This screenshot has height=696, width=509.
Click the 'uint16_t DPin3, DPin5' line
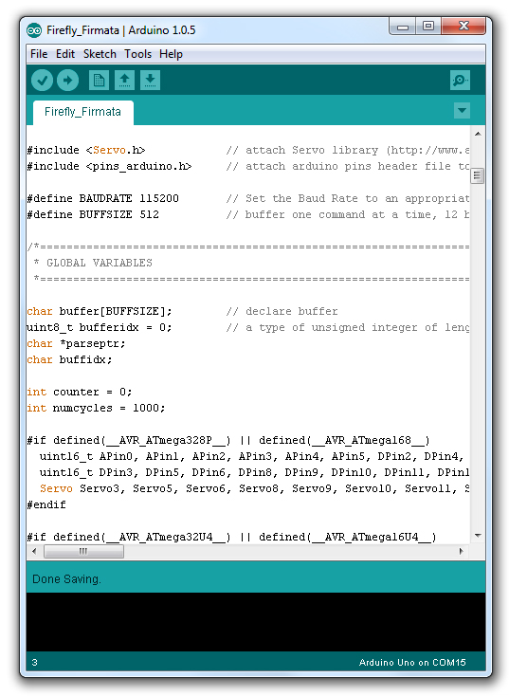(x=254, y=473)
